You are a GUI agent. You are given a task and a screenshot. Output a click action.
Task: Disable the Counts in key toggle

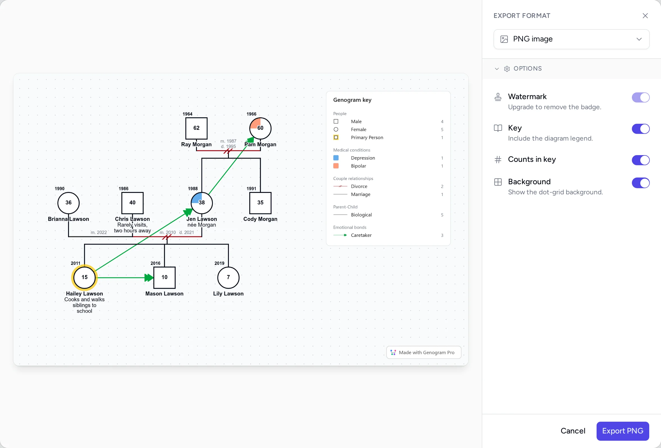(641, 160)
